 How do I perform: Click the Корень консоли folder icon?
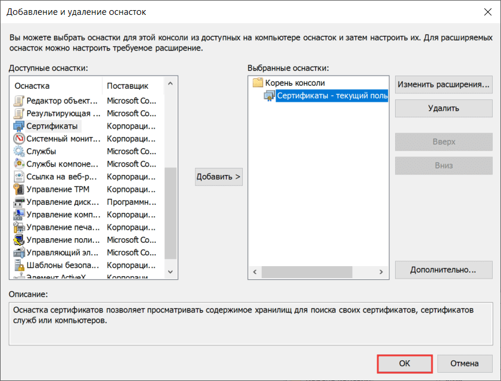pyautogui.click(x=258, y=83)
